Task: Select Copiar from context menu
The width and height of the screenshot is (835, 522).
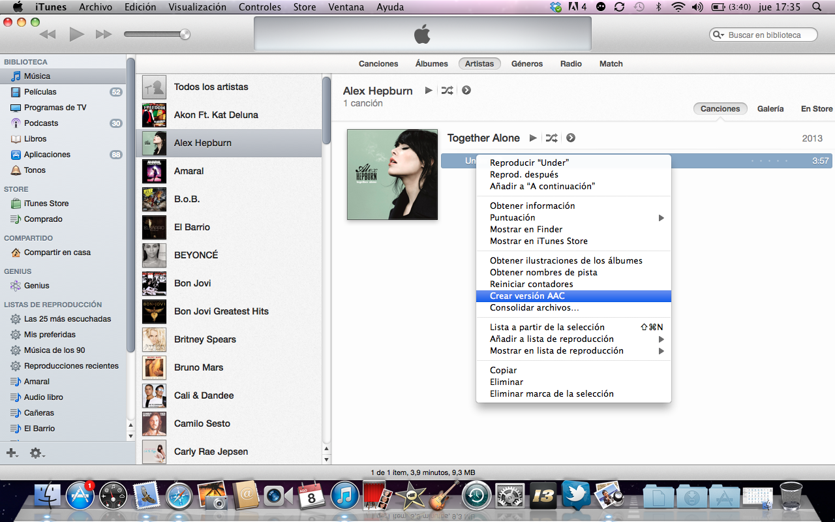Action: pyautogui.click(x=573, y=371)
